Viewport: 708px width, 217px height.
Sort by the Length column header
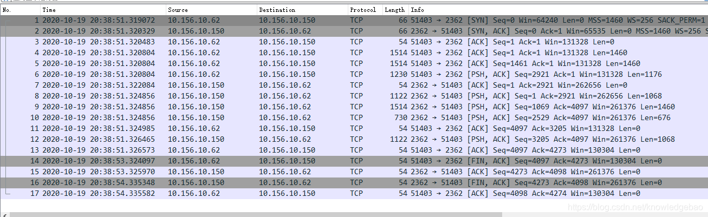pos(395,10)
